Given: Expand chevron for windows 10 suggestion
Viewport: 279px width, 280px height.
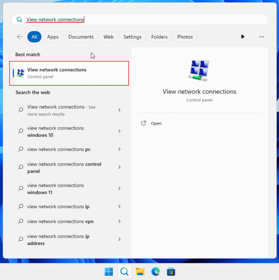Looking at the screenshot, I should 119,131.
